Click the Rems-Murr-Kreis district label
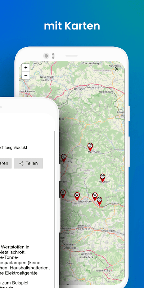This screenshot has width=144, height=288. pyautogui.click(x=87, y=172)
